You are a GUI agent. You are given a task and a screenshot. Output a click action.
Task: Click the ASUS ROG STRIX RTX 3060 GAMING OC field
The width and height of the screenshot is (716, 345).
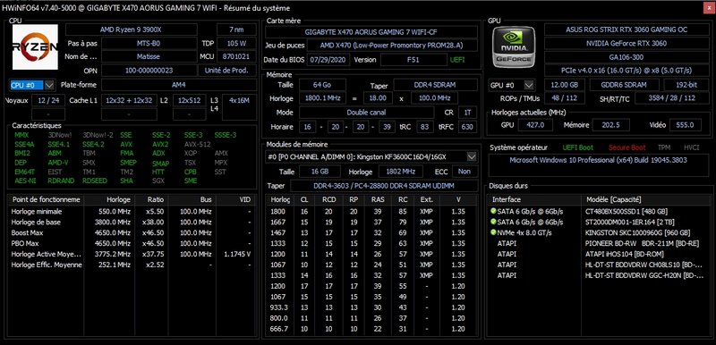626,29
